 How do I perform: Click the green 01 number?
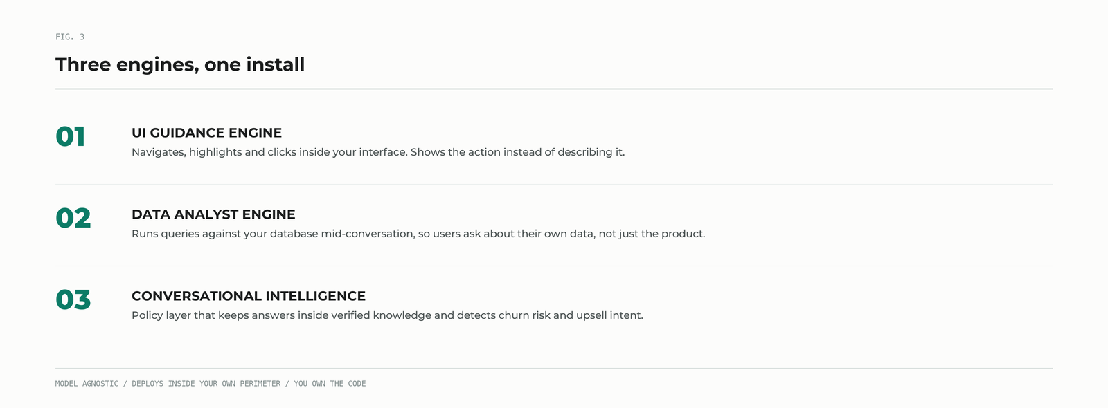click(71, 137)
